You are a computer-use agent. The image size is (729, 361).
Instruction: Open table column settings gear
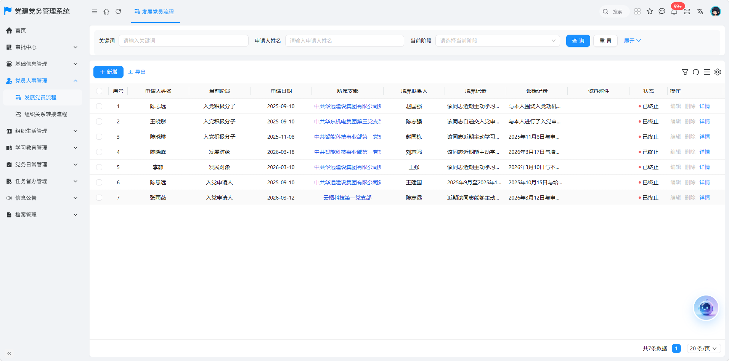[x=718, y=72]
